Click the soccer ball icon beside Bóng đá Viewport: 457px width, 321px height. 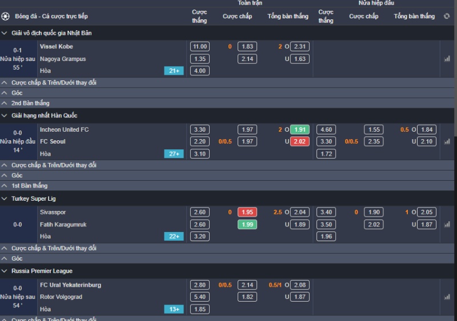pyautogui.click(x=6, y=16)
